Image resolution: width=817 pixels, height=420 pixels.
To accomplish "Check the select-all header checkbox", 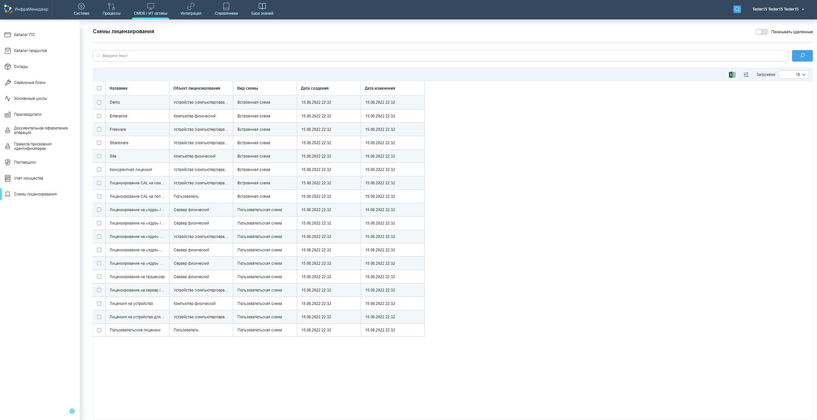I will pos(99,89).
